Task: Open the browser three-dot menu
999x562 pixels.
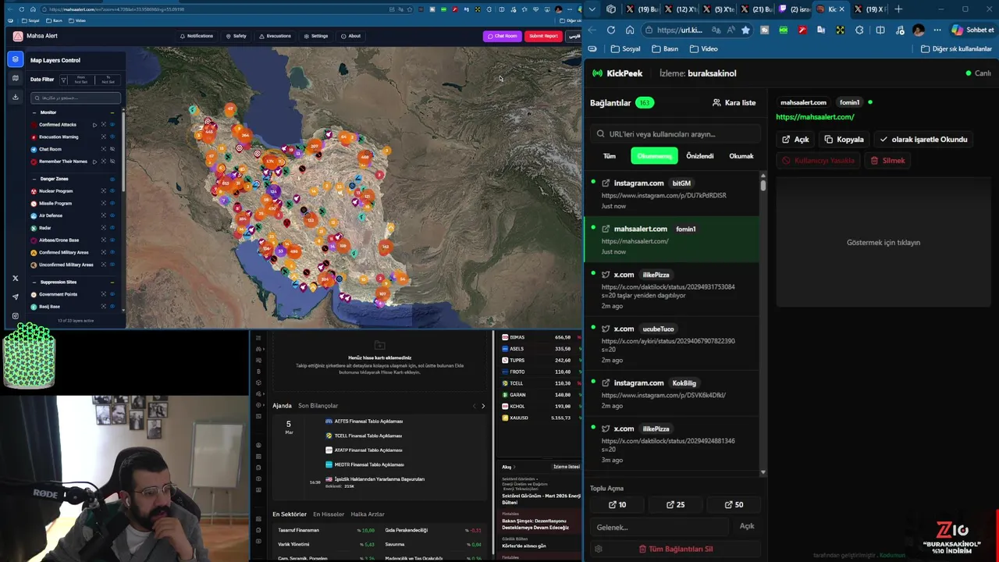Action: coord(937,30)
